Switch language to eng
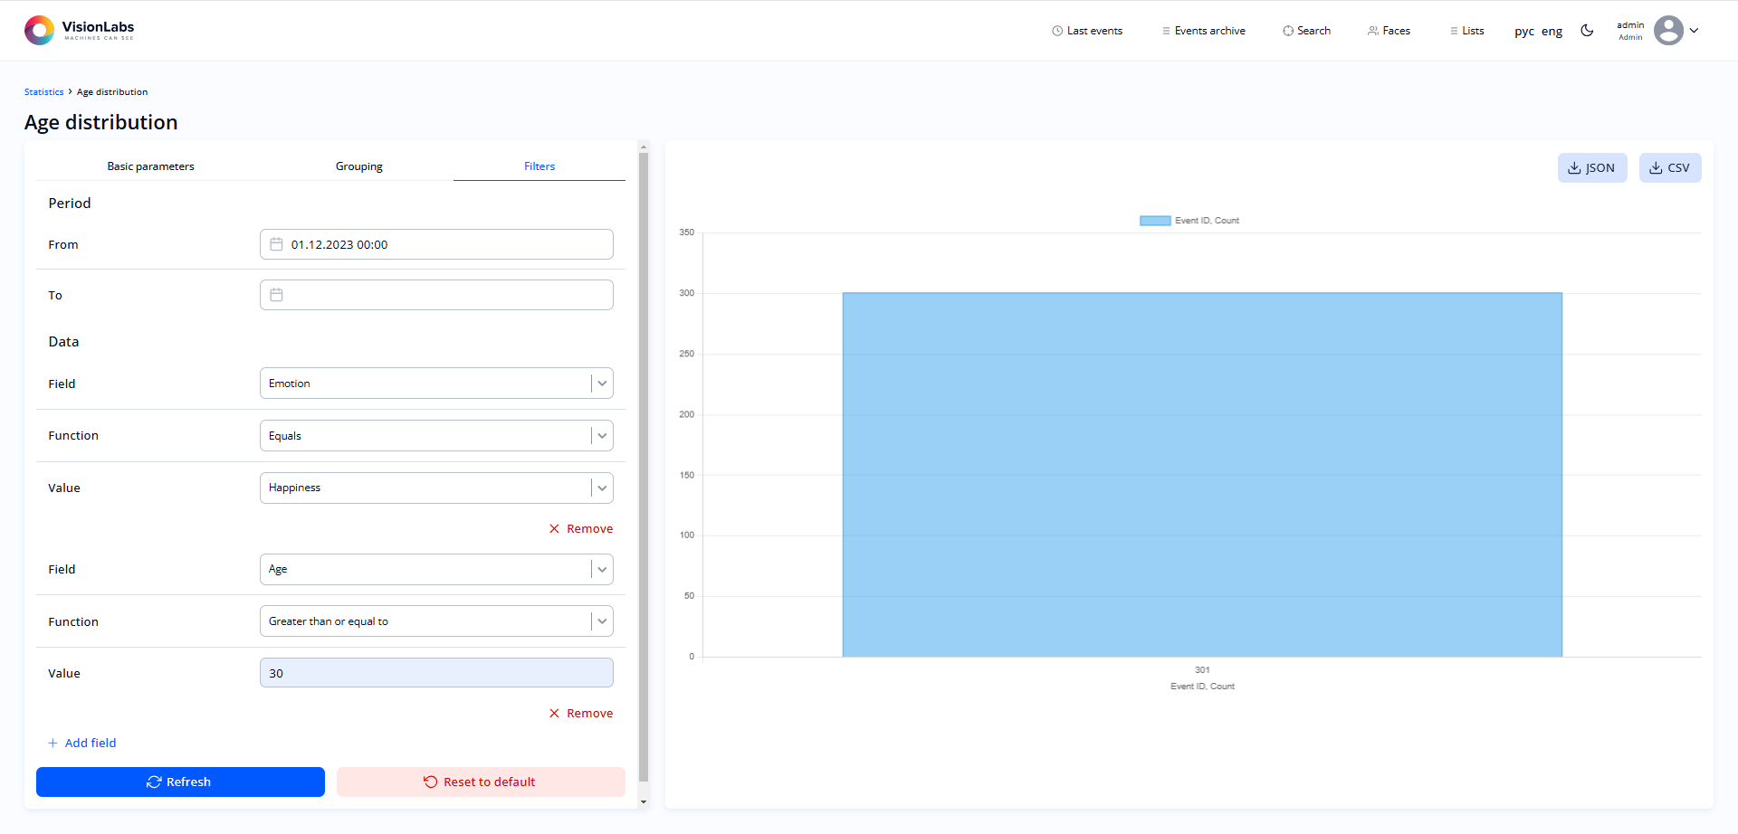1738x834 pixels. (x=1552, y=32)
